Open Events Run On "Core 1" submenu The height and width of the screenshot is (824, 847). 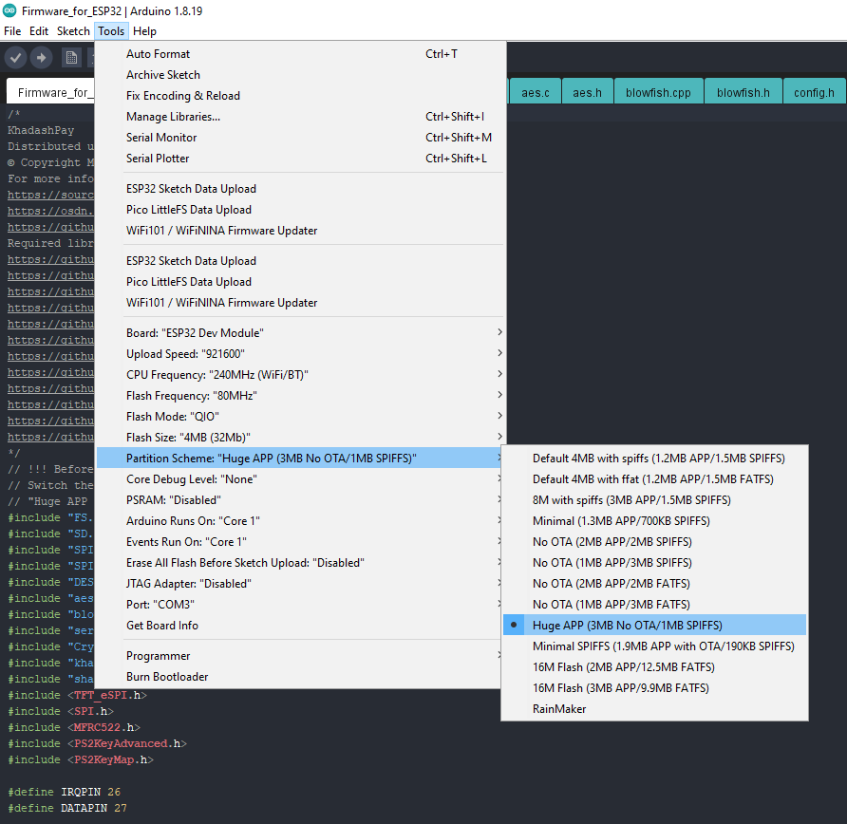point(300,542)
